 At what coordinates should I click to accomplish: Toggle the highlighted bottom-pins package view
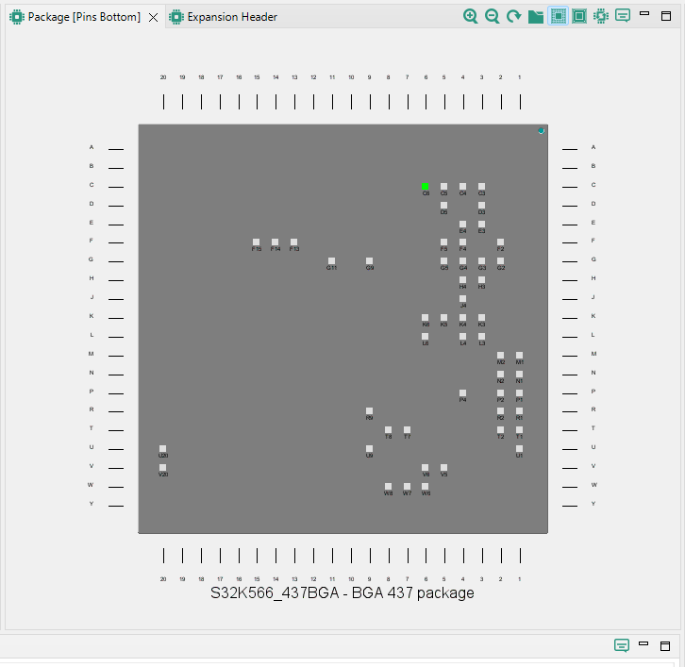coord(558,17)
